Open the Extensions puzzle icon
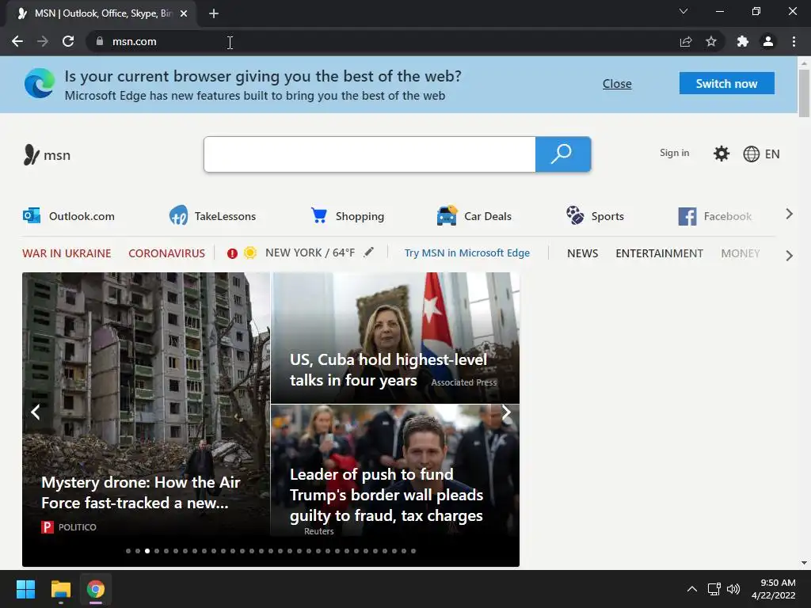The image size is (811, 608). click(743, 41)
